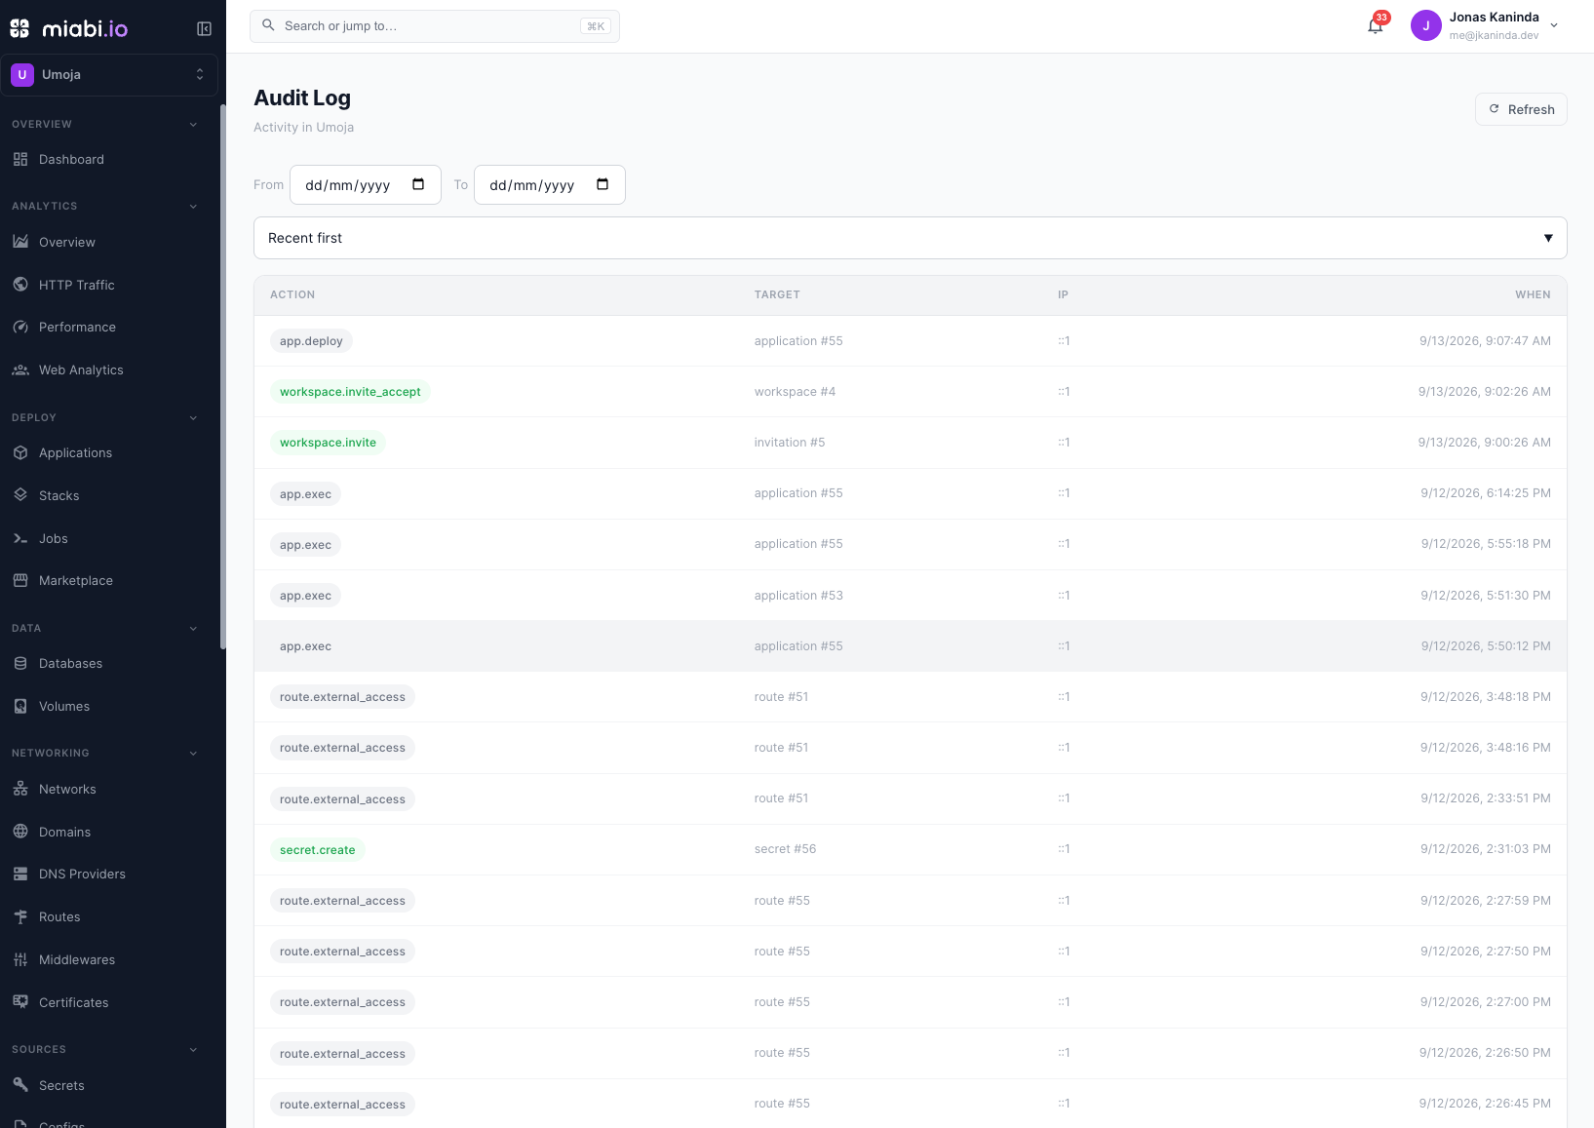Open the Jonas Kaninda account menu
This screenshot has width=1594, height=1128.
[1485, 26]
